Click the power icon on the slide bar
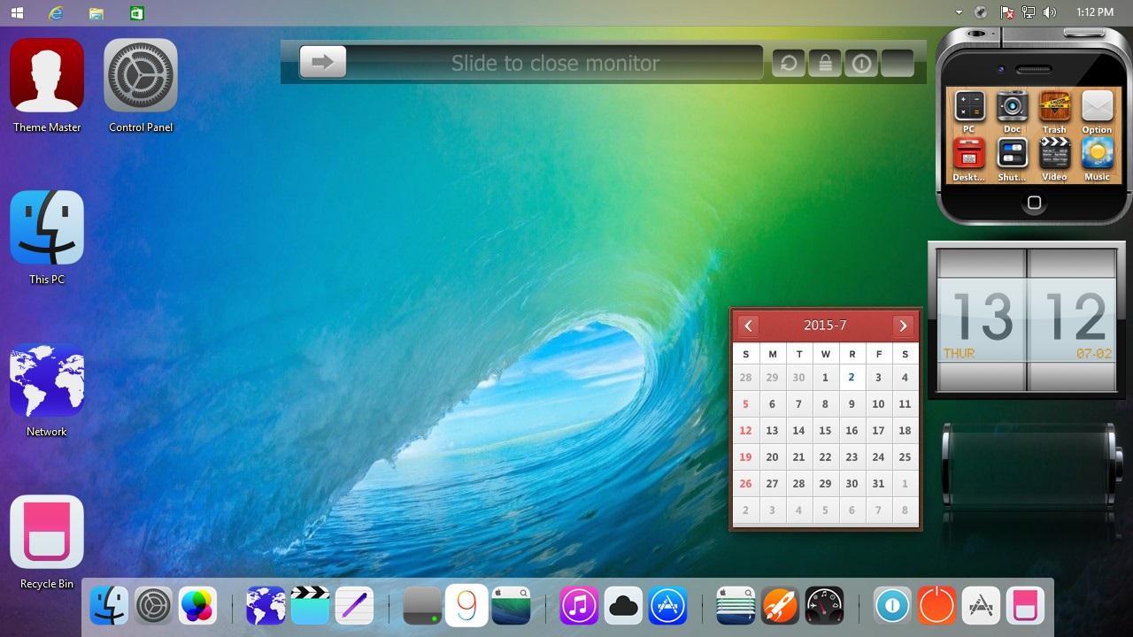1133x637 pixels. click(x=861, y=63)
